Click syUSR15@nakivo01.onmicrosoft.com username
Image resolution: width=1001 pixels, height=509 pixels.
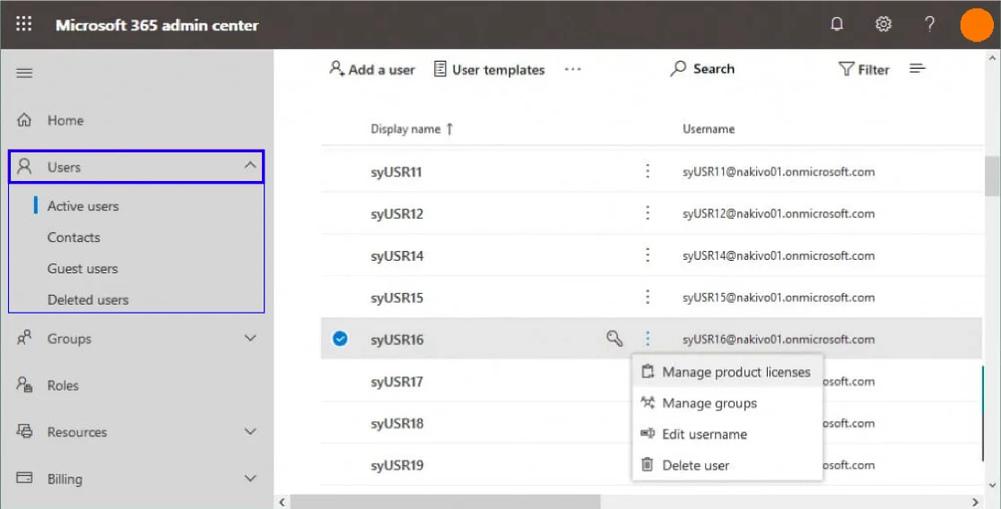tap(779, 298)
